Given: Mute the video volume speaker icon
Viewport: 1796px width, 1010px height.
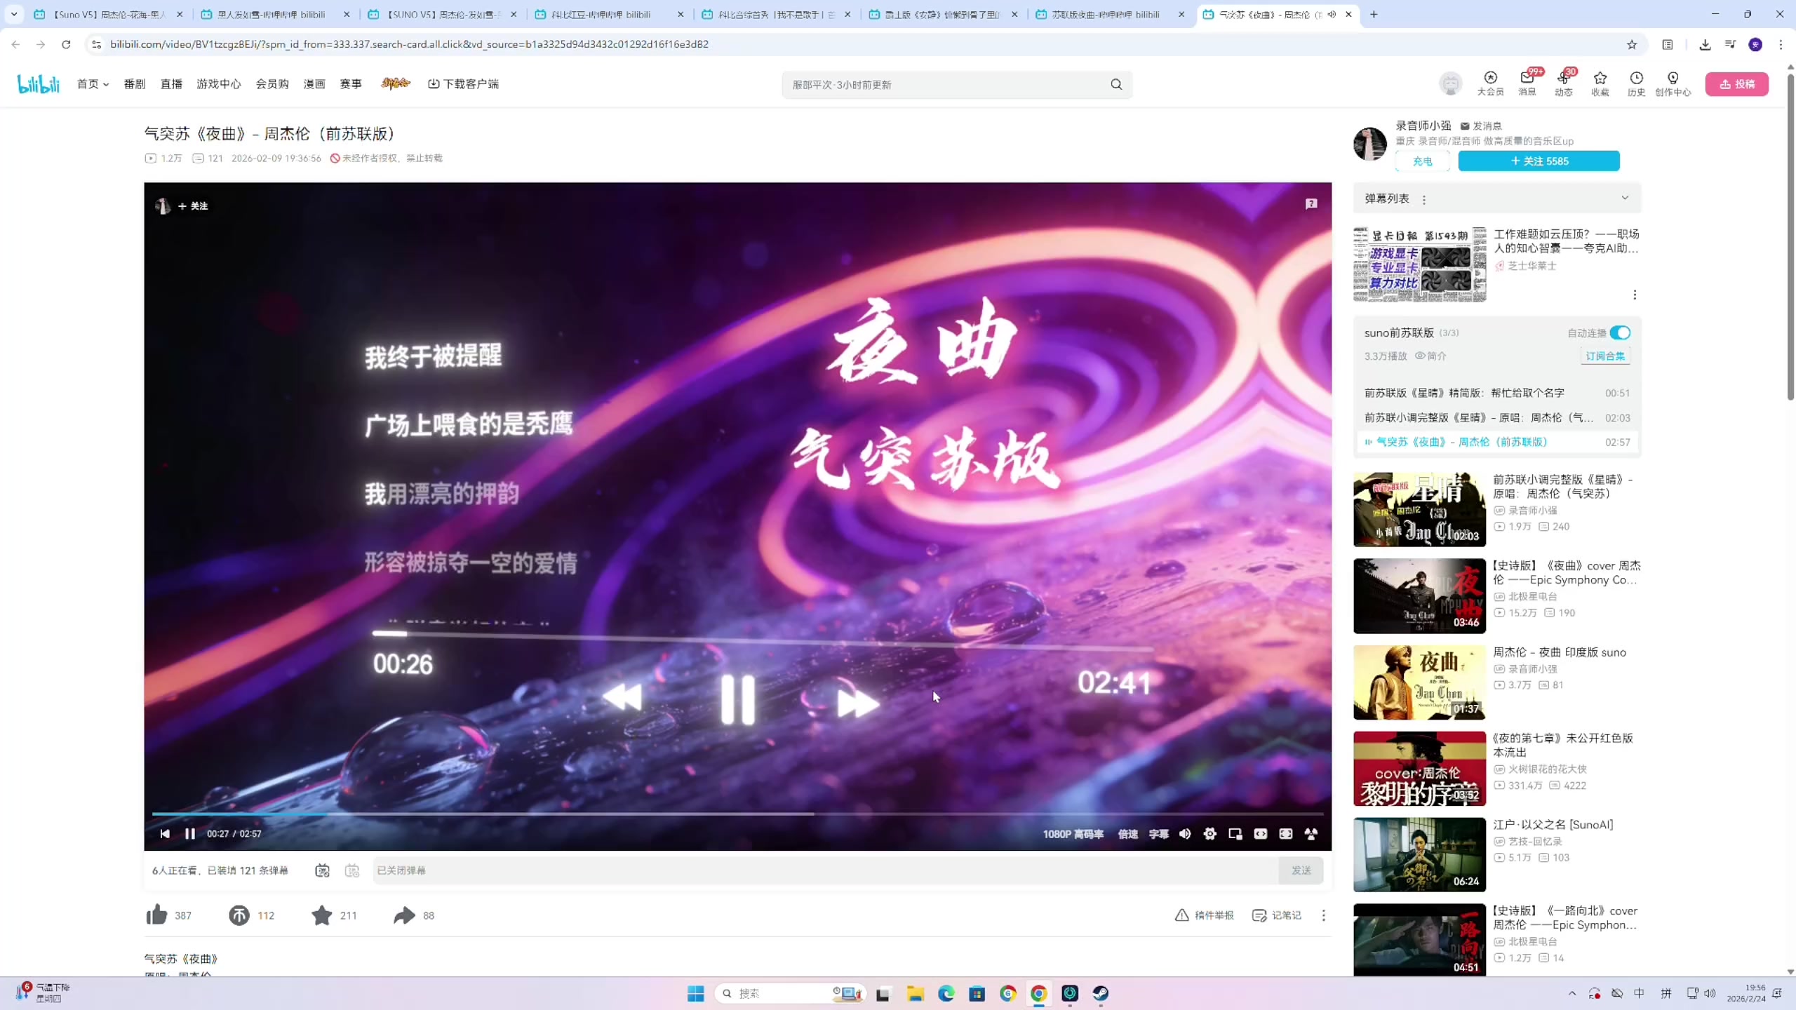Looking at the screenshot, I should point(1185,834).
